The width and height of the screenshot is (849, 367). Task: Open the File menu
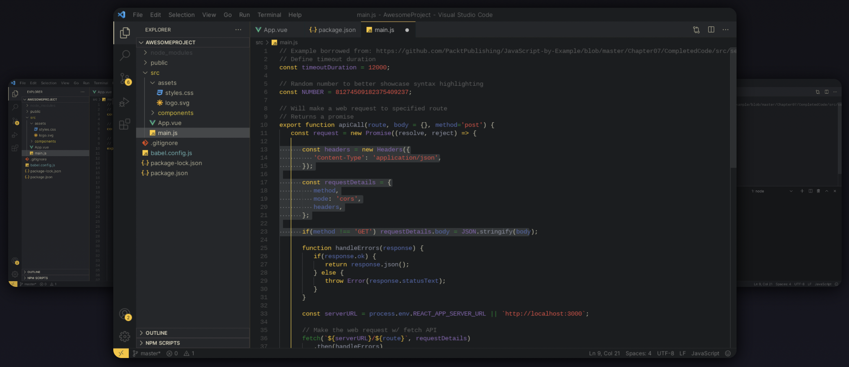click(138, 15)
